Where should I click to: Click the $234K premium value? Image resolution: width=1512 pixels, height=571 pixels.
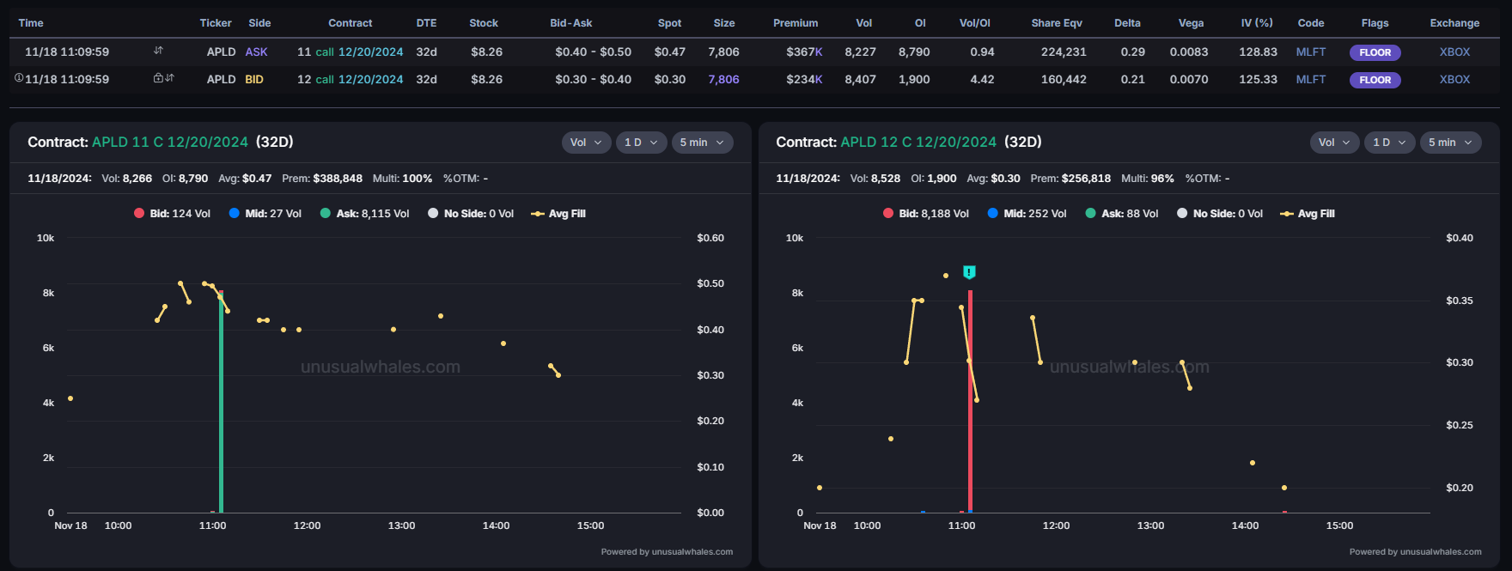tap(804, 79)
